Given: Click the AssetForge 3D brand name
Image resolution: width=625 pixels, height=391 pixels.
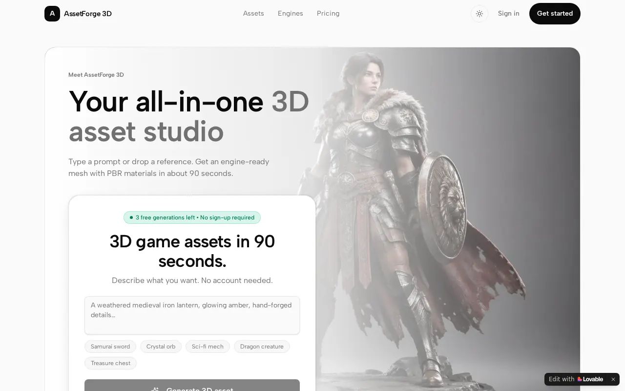Looking at the screenshot, I should click(x=88, y=14).
